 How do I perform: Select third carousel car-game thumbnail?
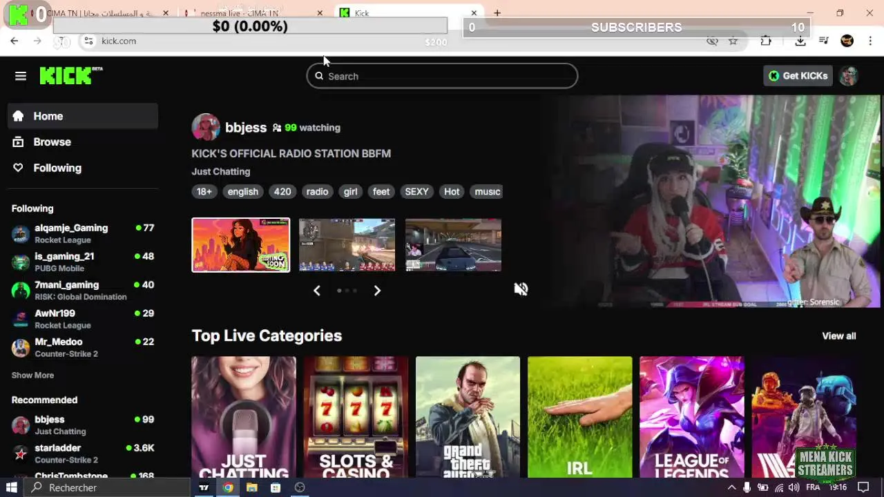pos(453,245)
